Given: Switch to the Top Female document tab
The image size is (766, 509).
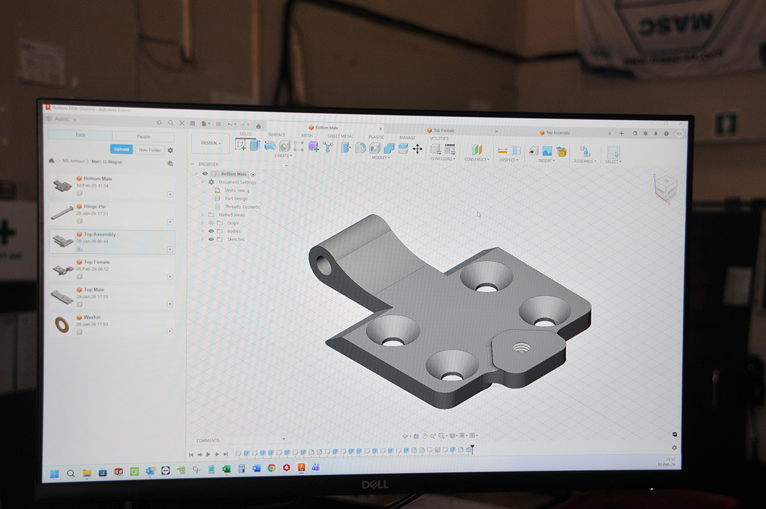Looking at the screenshot, I should pyautogui.click(x=444, y=130).
